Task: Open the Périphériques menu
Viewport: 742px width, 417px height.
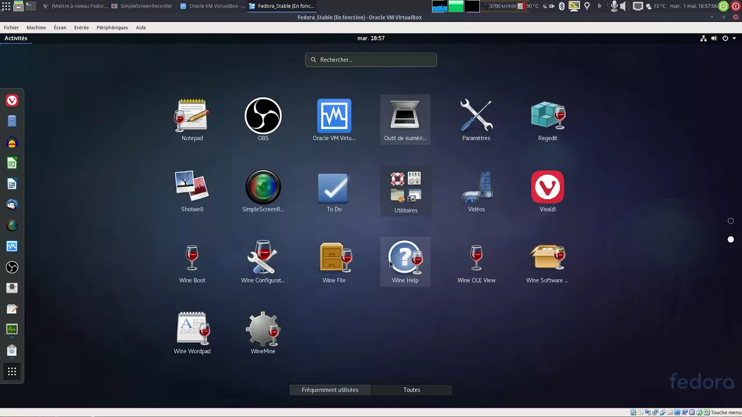Action: tap(112, 27)
